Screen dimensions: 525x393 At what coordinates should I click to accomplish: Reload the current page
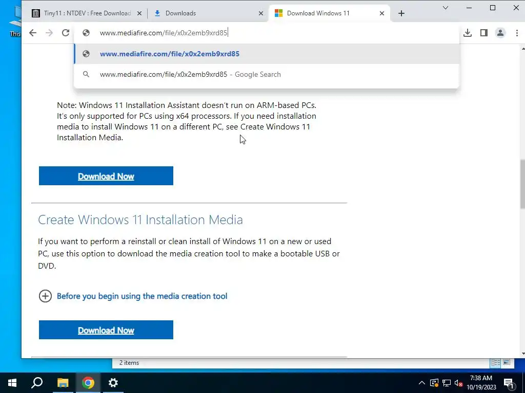pyautogui.click(x=66, y=33)
